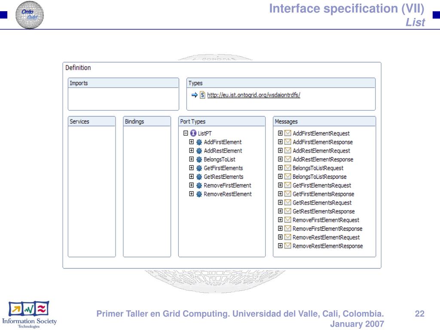Expand the AddFirstElement operation node
The width and height of the screenshot is (440, 330).
click(191, 142)
